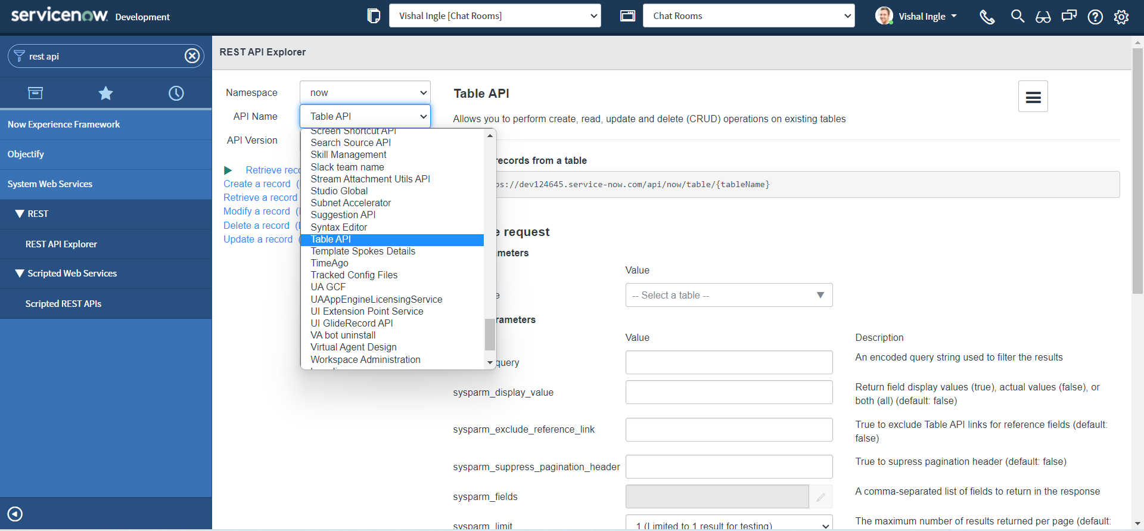Select VA bot uninstall option

(x=392, y=335)
